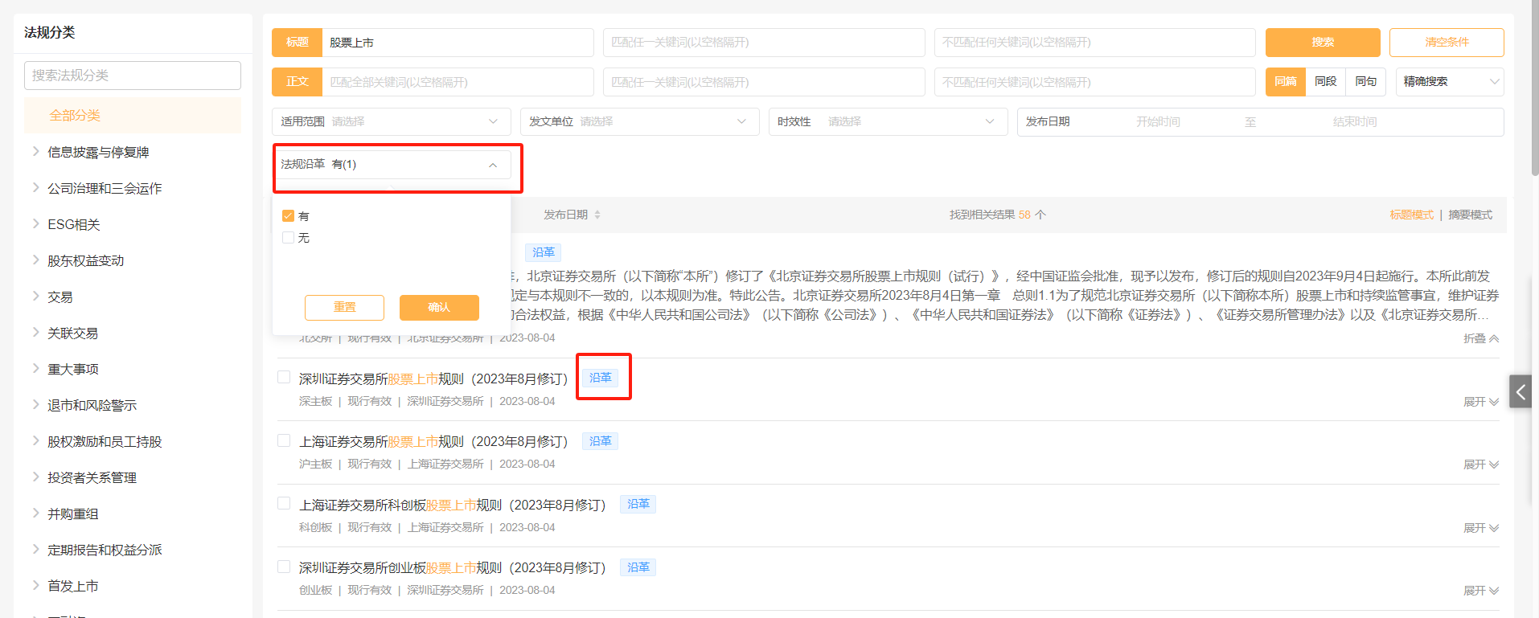Click the 标题 匹配任一关键词 field
The height and width of the screenshot is (618, 1539).
(x=764, y=43)
